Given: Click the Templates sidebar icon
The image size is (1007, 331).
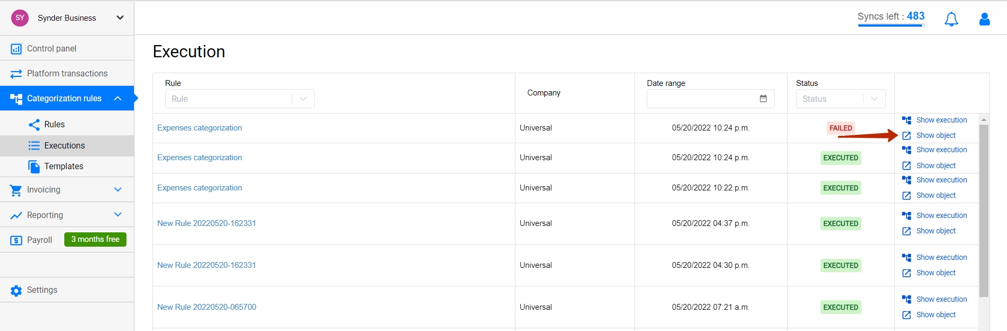Looking at the screenshot, I should (34, 167).
